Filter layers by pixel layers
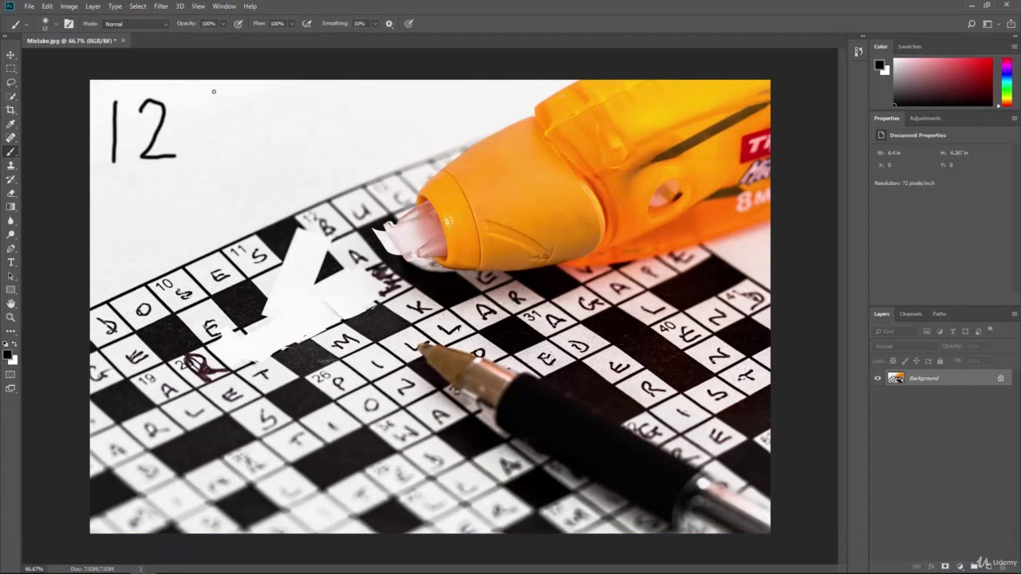The width and height of the screenshot is (1021, 574). click(927, 331)
